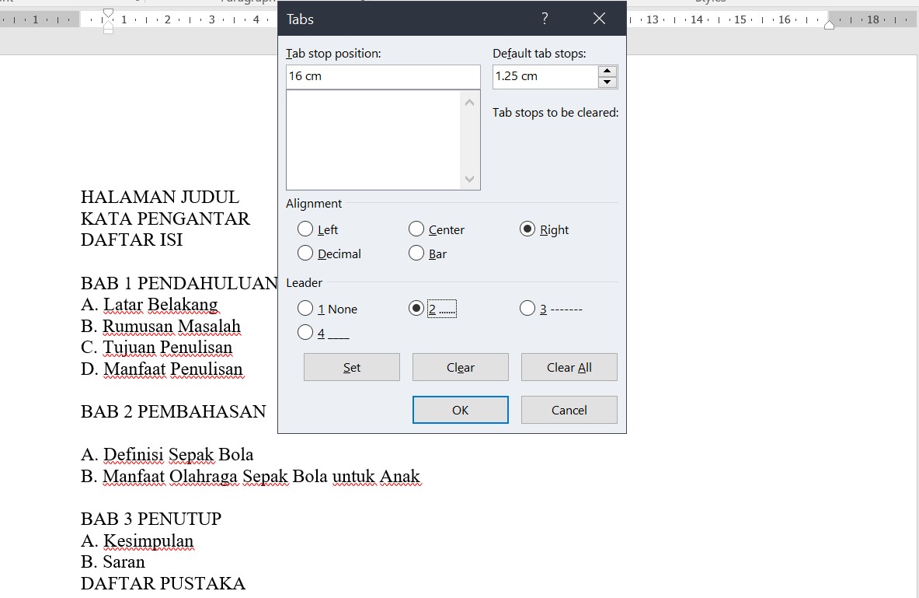Click the A. Definisi Sepak Bola line
Screen dimensions: 919x598
click(167, 455)
